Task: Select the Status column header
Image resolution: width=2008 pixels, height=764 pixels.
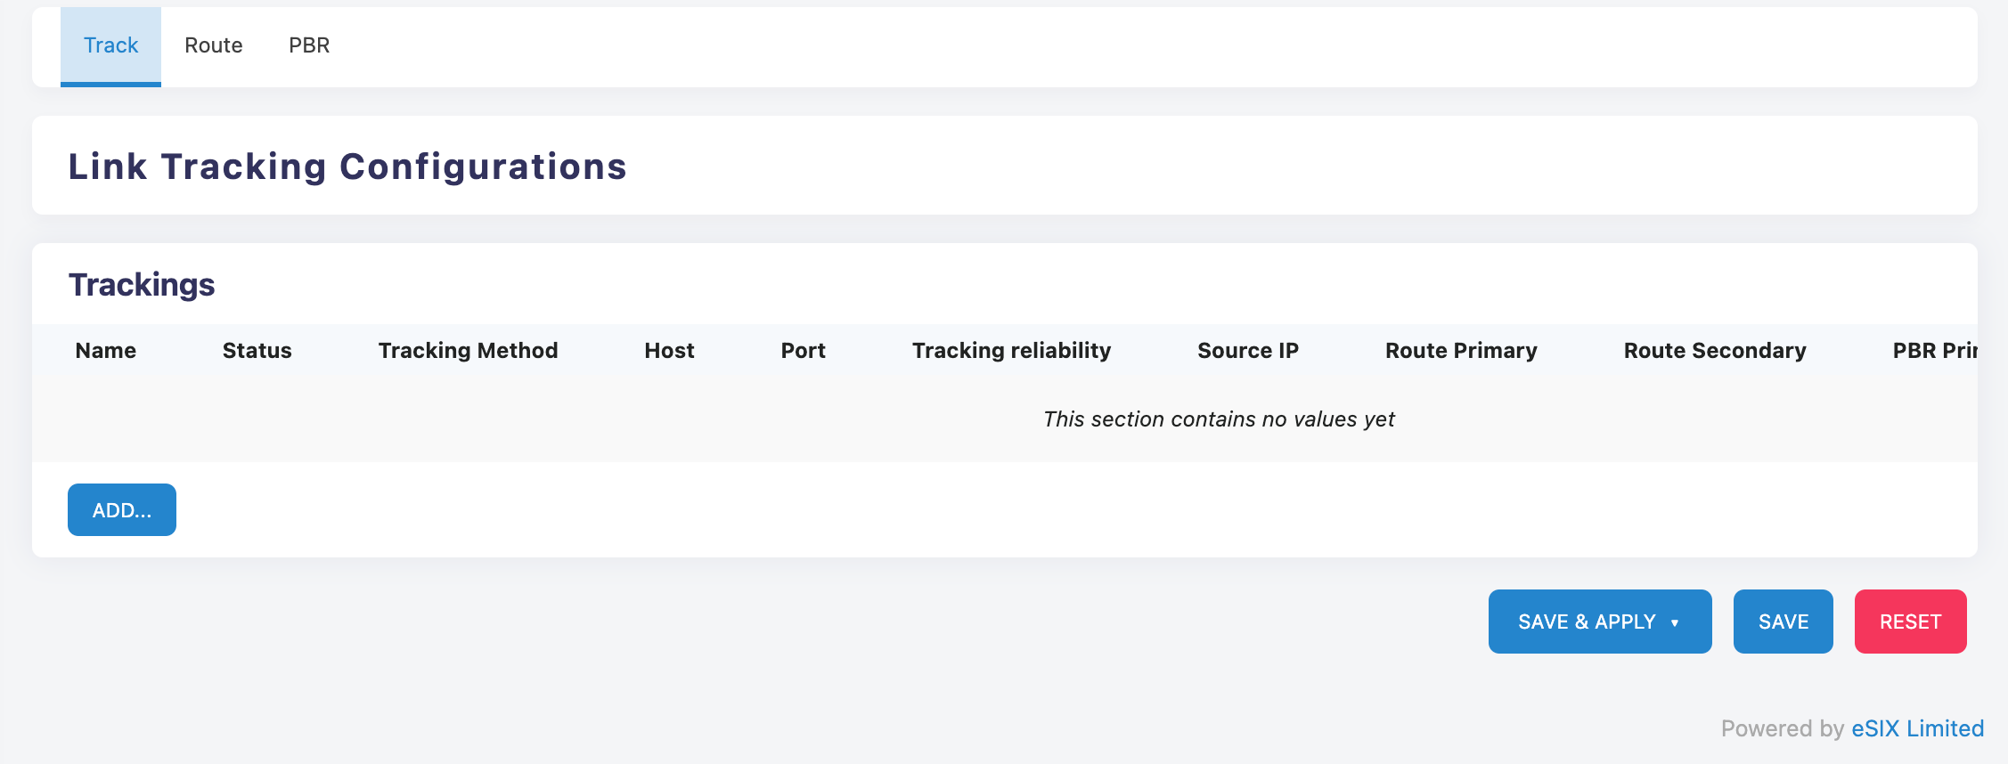Action: 257,351
